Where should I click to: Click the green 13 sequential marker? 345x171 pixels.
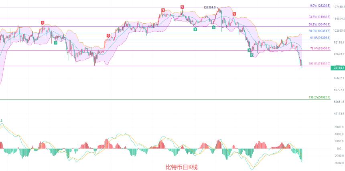pyautogui.click(x=252, y=55)
